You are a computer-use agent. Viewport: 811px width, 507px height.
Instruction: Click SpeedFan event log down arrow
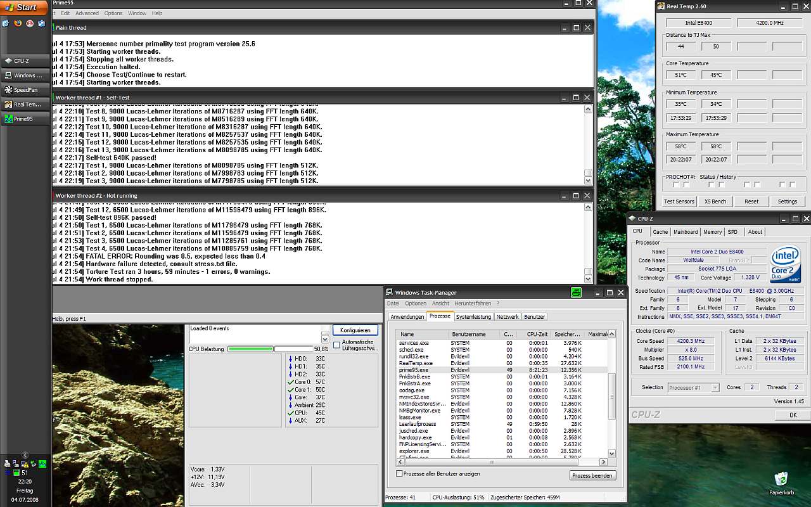click(x=326, y=339)
